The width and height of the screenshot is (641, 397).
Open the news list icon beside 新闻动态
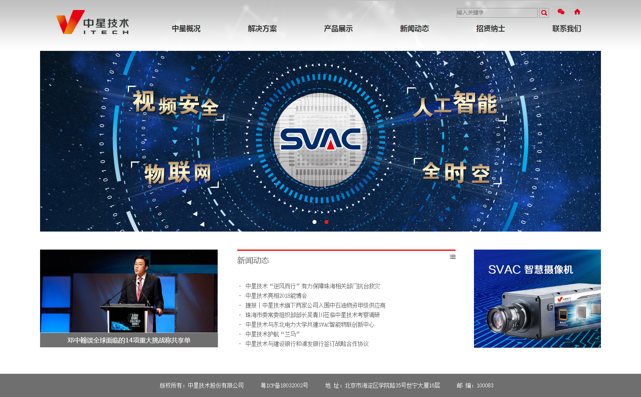pyautogui.click(x=453, y=257)
